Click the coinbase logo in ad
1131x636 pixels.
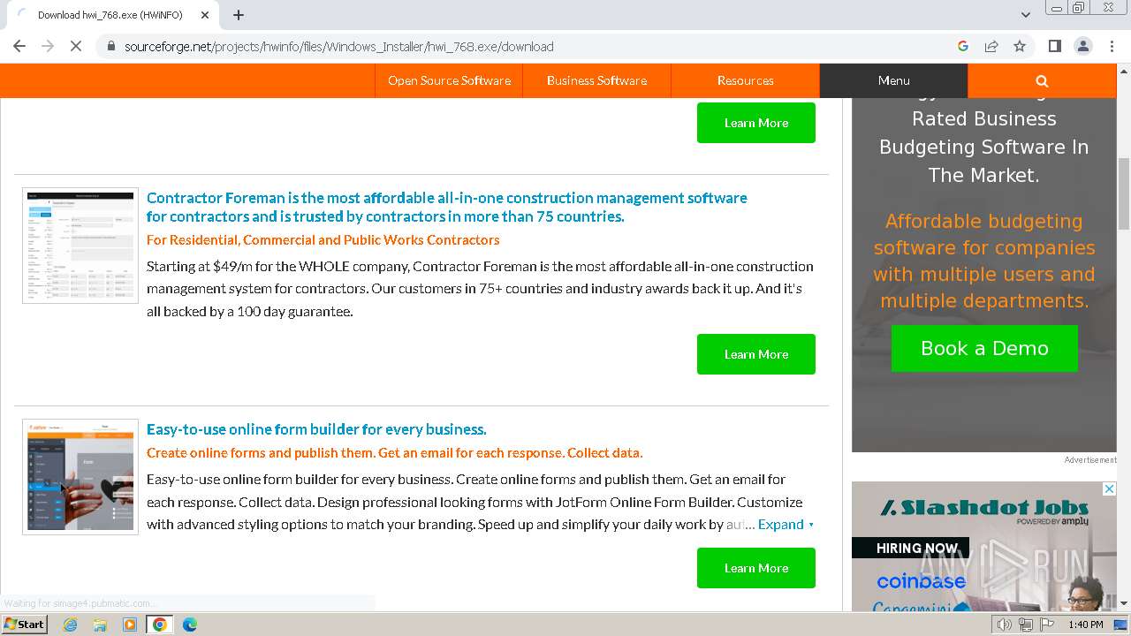pos(921,581)
